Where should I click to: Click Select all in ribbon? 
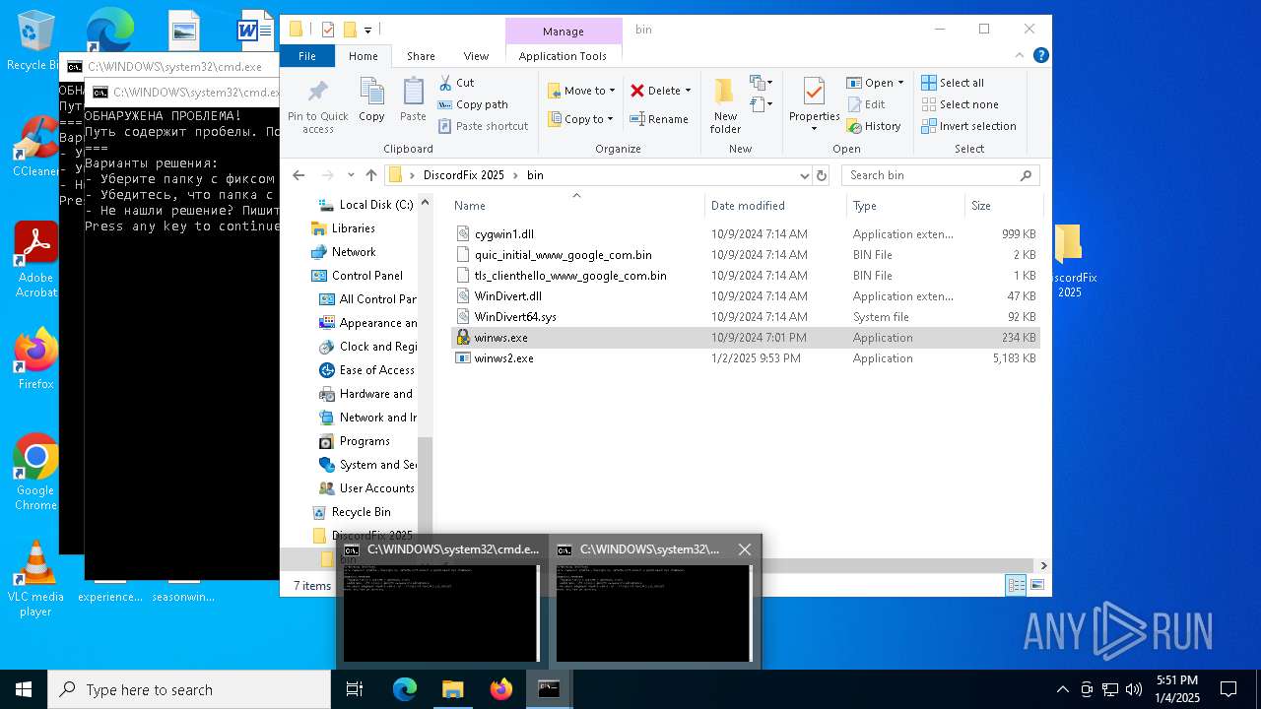click(953, 83)
